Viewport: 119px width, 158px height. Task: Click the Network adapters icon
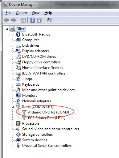click(18, 101)
